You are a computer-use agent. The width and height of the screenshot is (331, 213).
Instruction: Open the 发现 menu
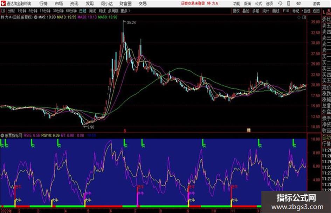click(x=90, y=3)
